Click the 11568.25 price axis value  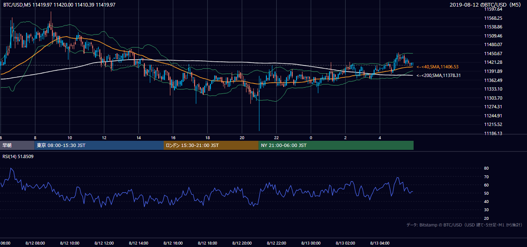click(x=493, y=18)
